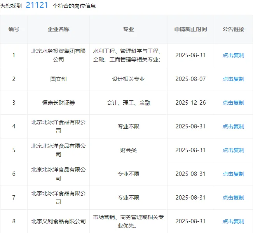Click 专业不限 in row 7
Screen dimensions: 253x233
click(128, 198)
